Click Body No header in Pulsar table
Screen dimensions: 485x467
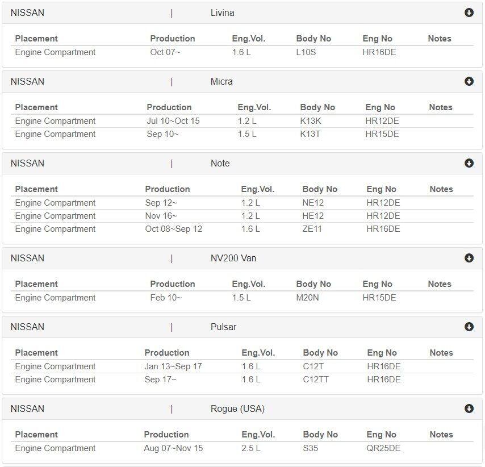(320, 353)
